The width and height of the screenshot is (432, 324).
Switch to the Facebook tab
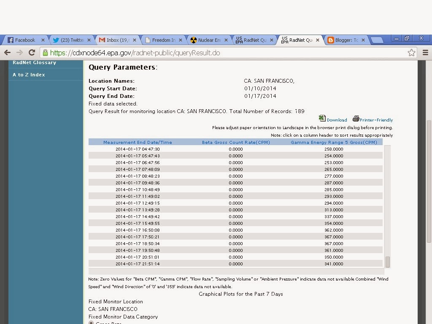[x=25, y=40]
